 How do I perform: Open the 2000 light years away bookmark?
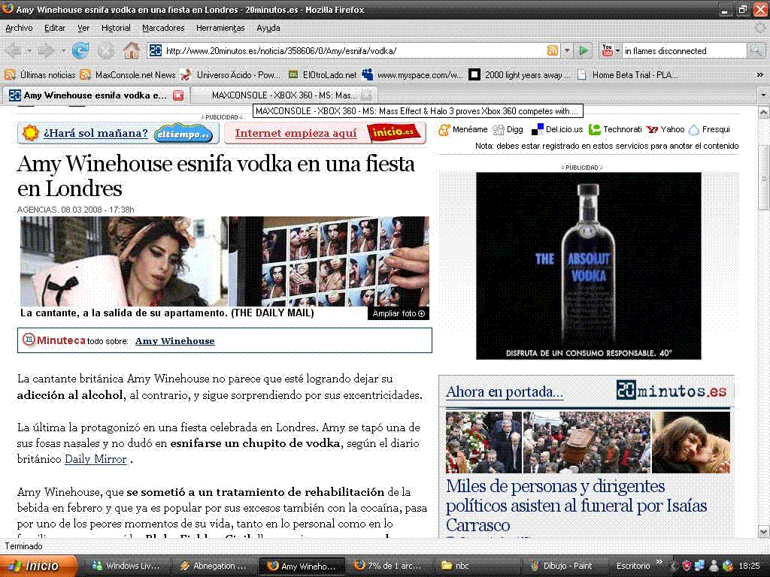coord(520,75)
